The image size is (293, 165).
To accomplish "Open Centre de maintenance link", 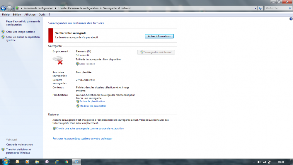I will tap(19, 144).
